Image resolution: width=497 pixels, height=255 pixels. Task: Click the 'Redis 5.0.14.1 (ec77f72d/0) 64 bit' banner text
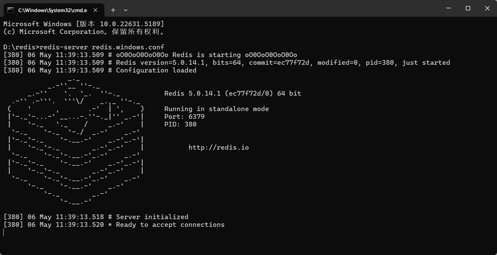point(233,93)
